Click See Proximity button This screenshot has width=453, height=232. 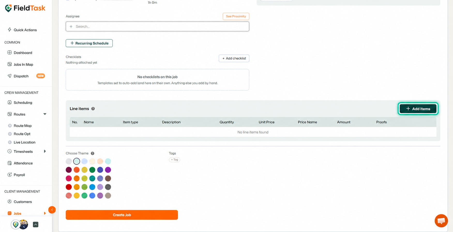point(236,16)
